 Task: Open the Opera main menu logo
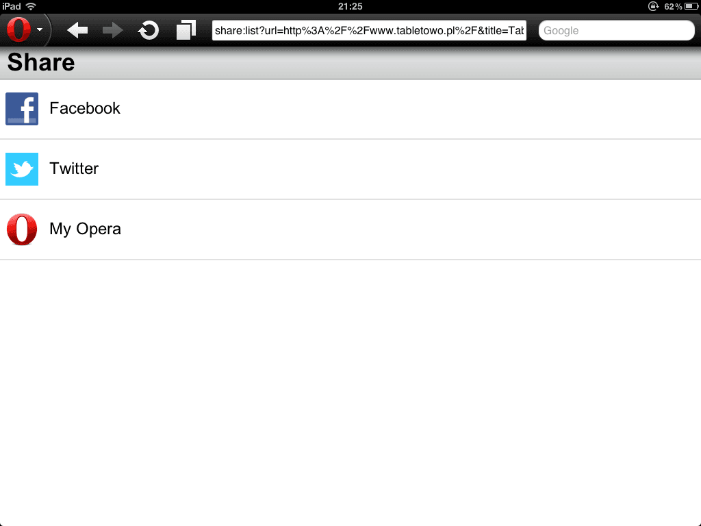pos(18,29)
